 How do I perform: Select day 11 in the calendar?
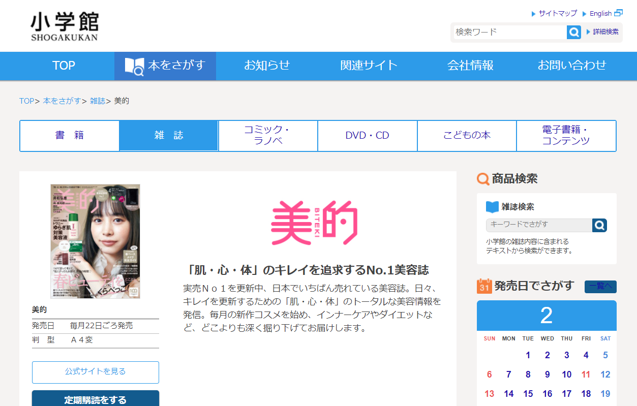point(586,374)
